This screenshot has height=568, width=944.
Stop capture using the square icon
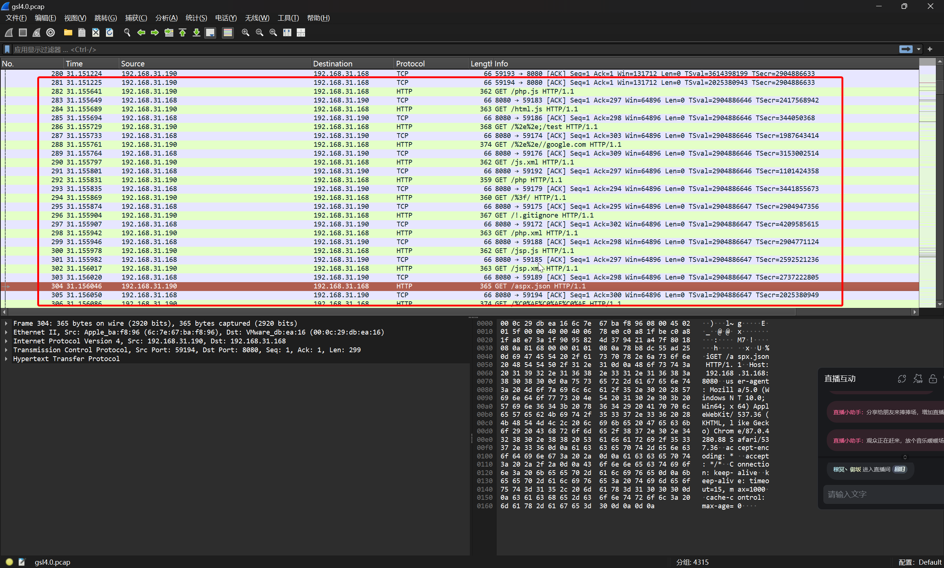23,32
